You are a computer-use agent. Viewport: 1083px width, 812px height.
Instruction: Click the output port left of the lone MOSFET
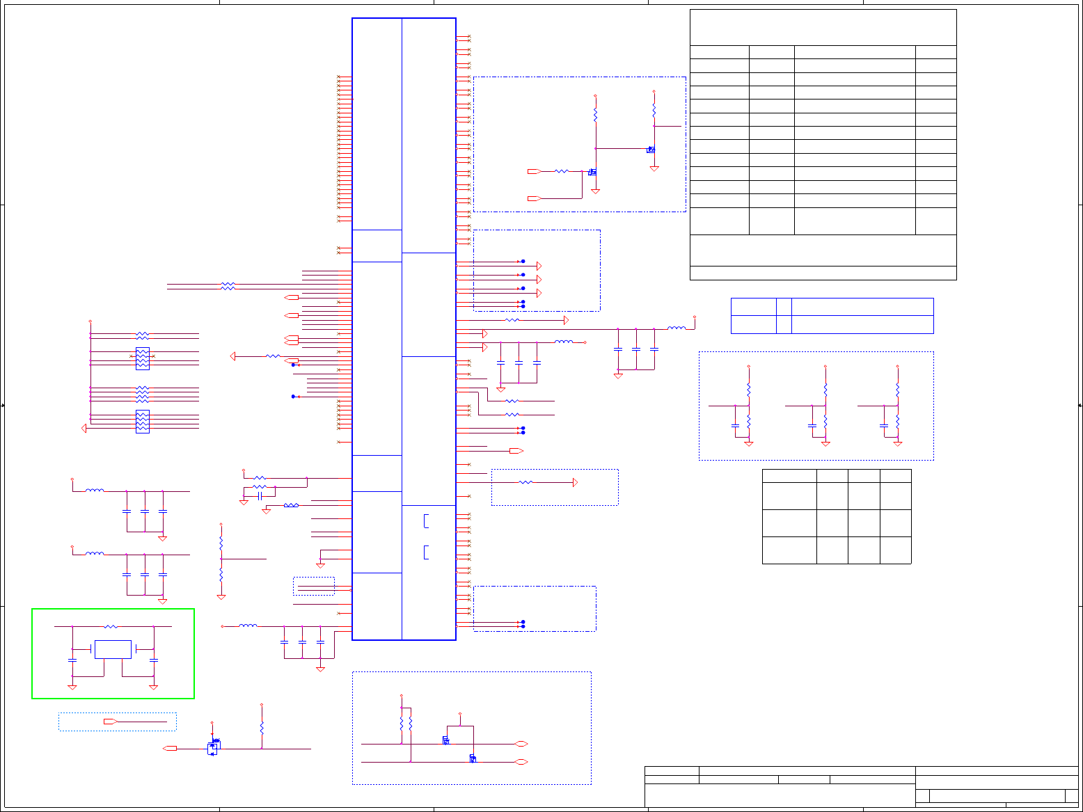pos(169,748)
